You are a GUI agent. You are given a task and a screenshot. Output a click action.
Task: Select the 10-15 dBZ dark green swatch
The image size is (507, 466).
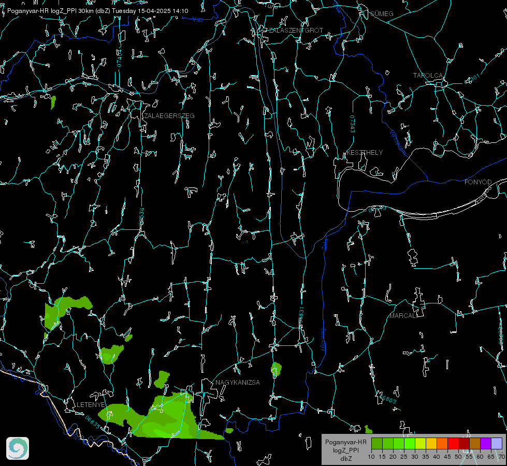(x=376, y=443)
